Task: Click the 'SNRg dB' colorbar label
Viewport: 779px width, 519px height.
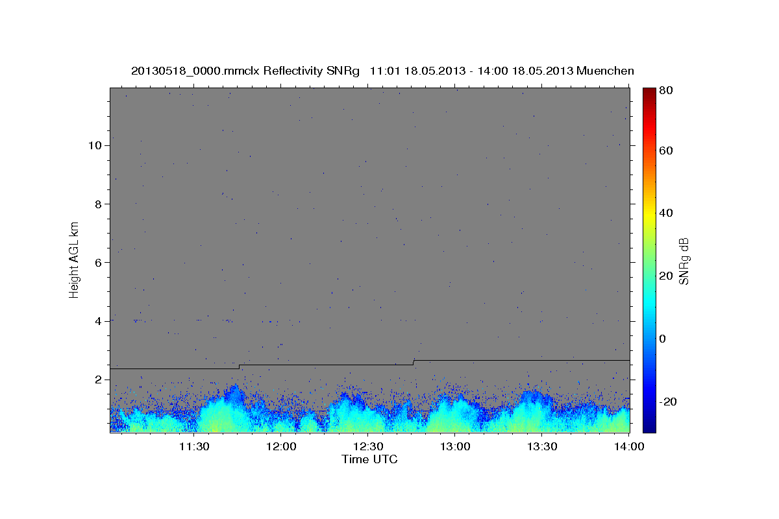Action: (x=683, y=260)
